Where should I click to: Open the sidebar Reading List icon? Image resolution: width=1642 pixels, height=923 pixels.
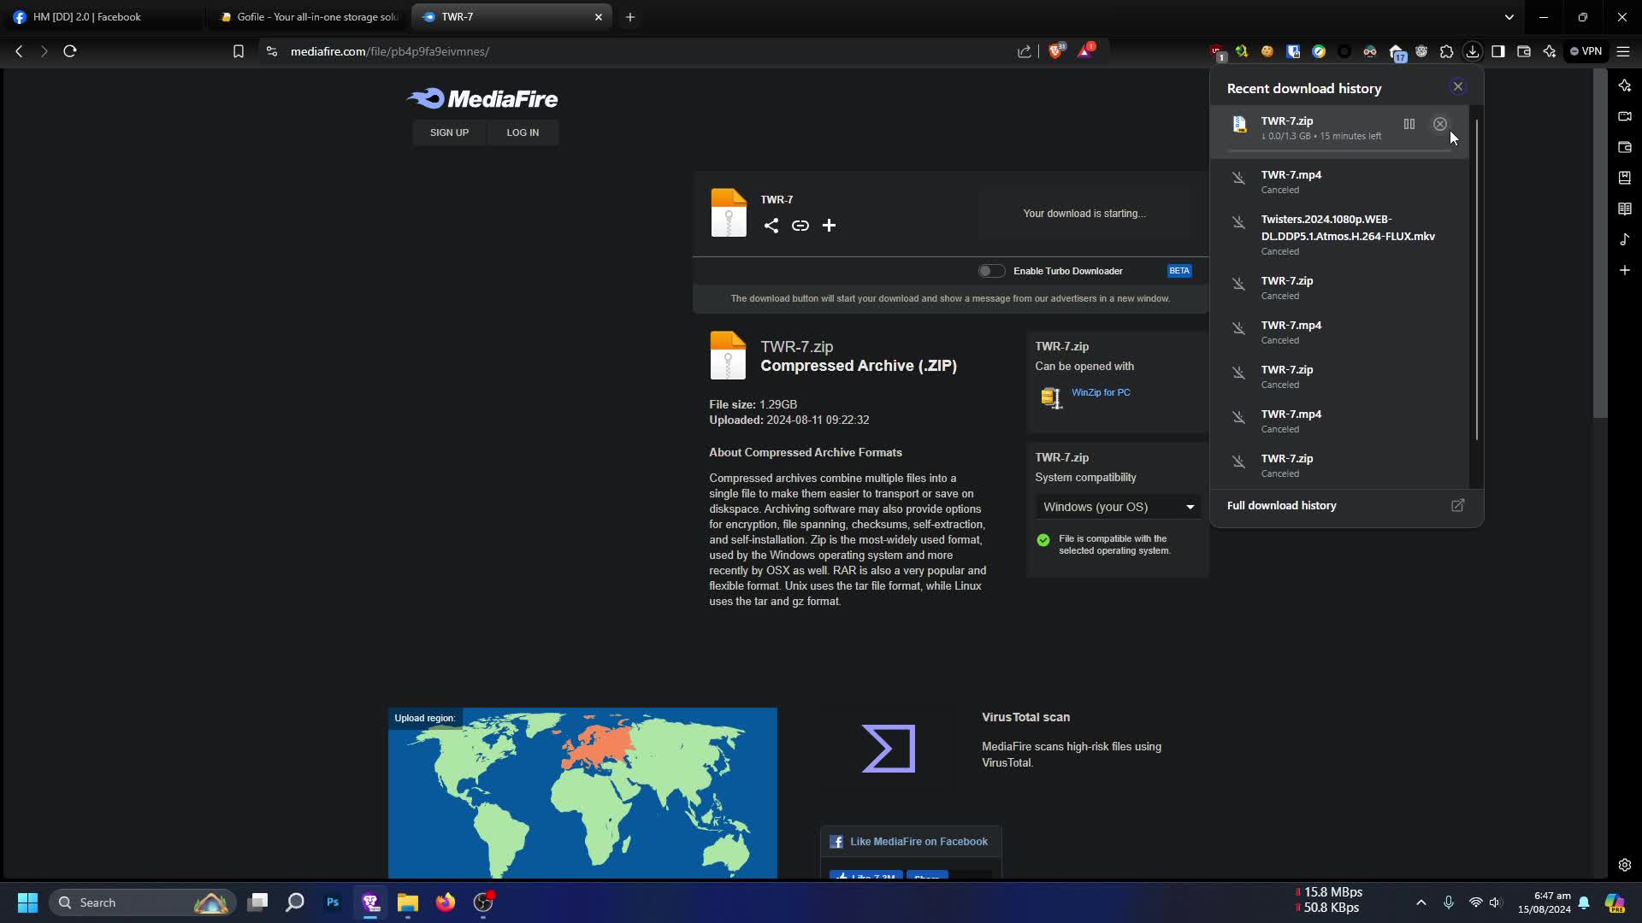click(x=1625, y=209)
